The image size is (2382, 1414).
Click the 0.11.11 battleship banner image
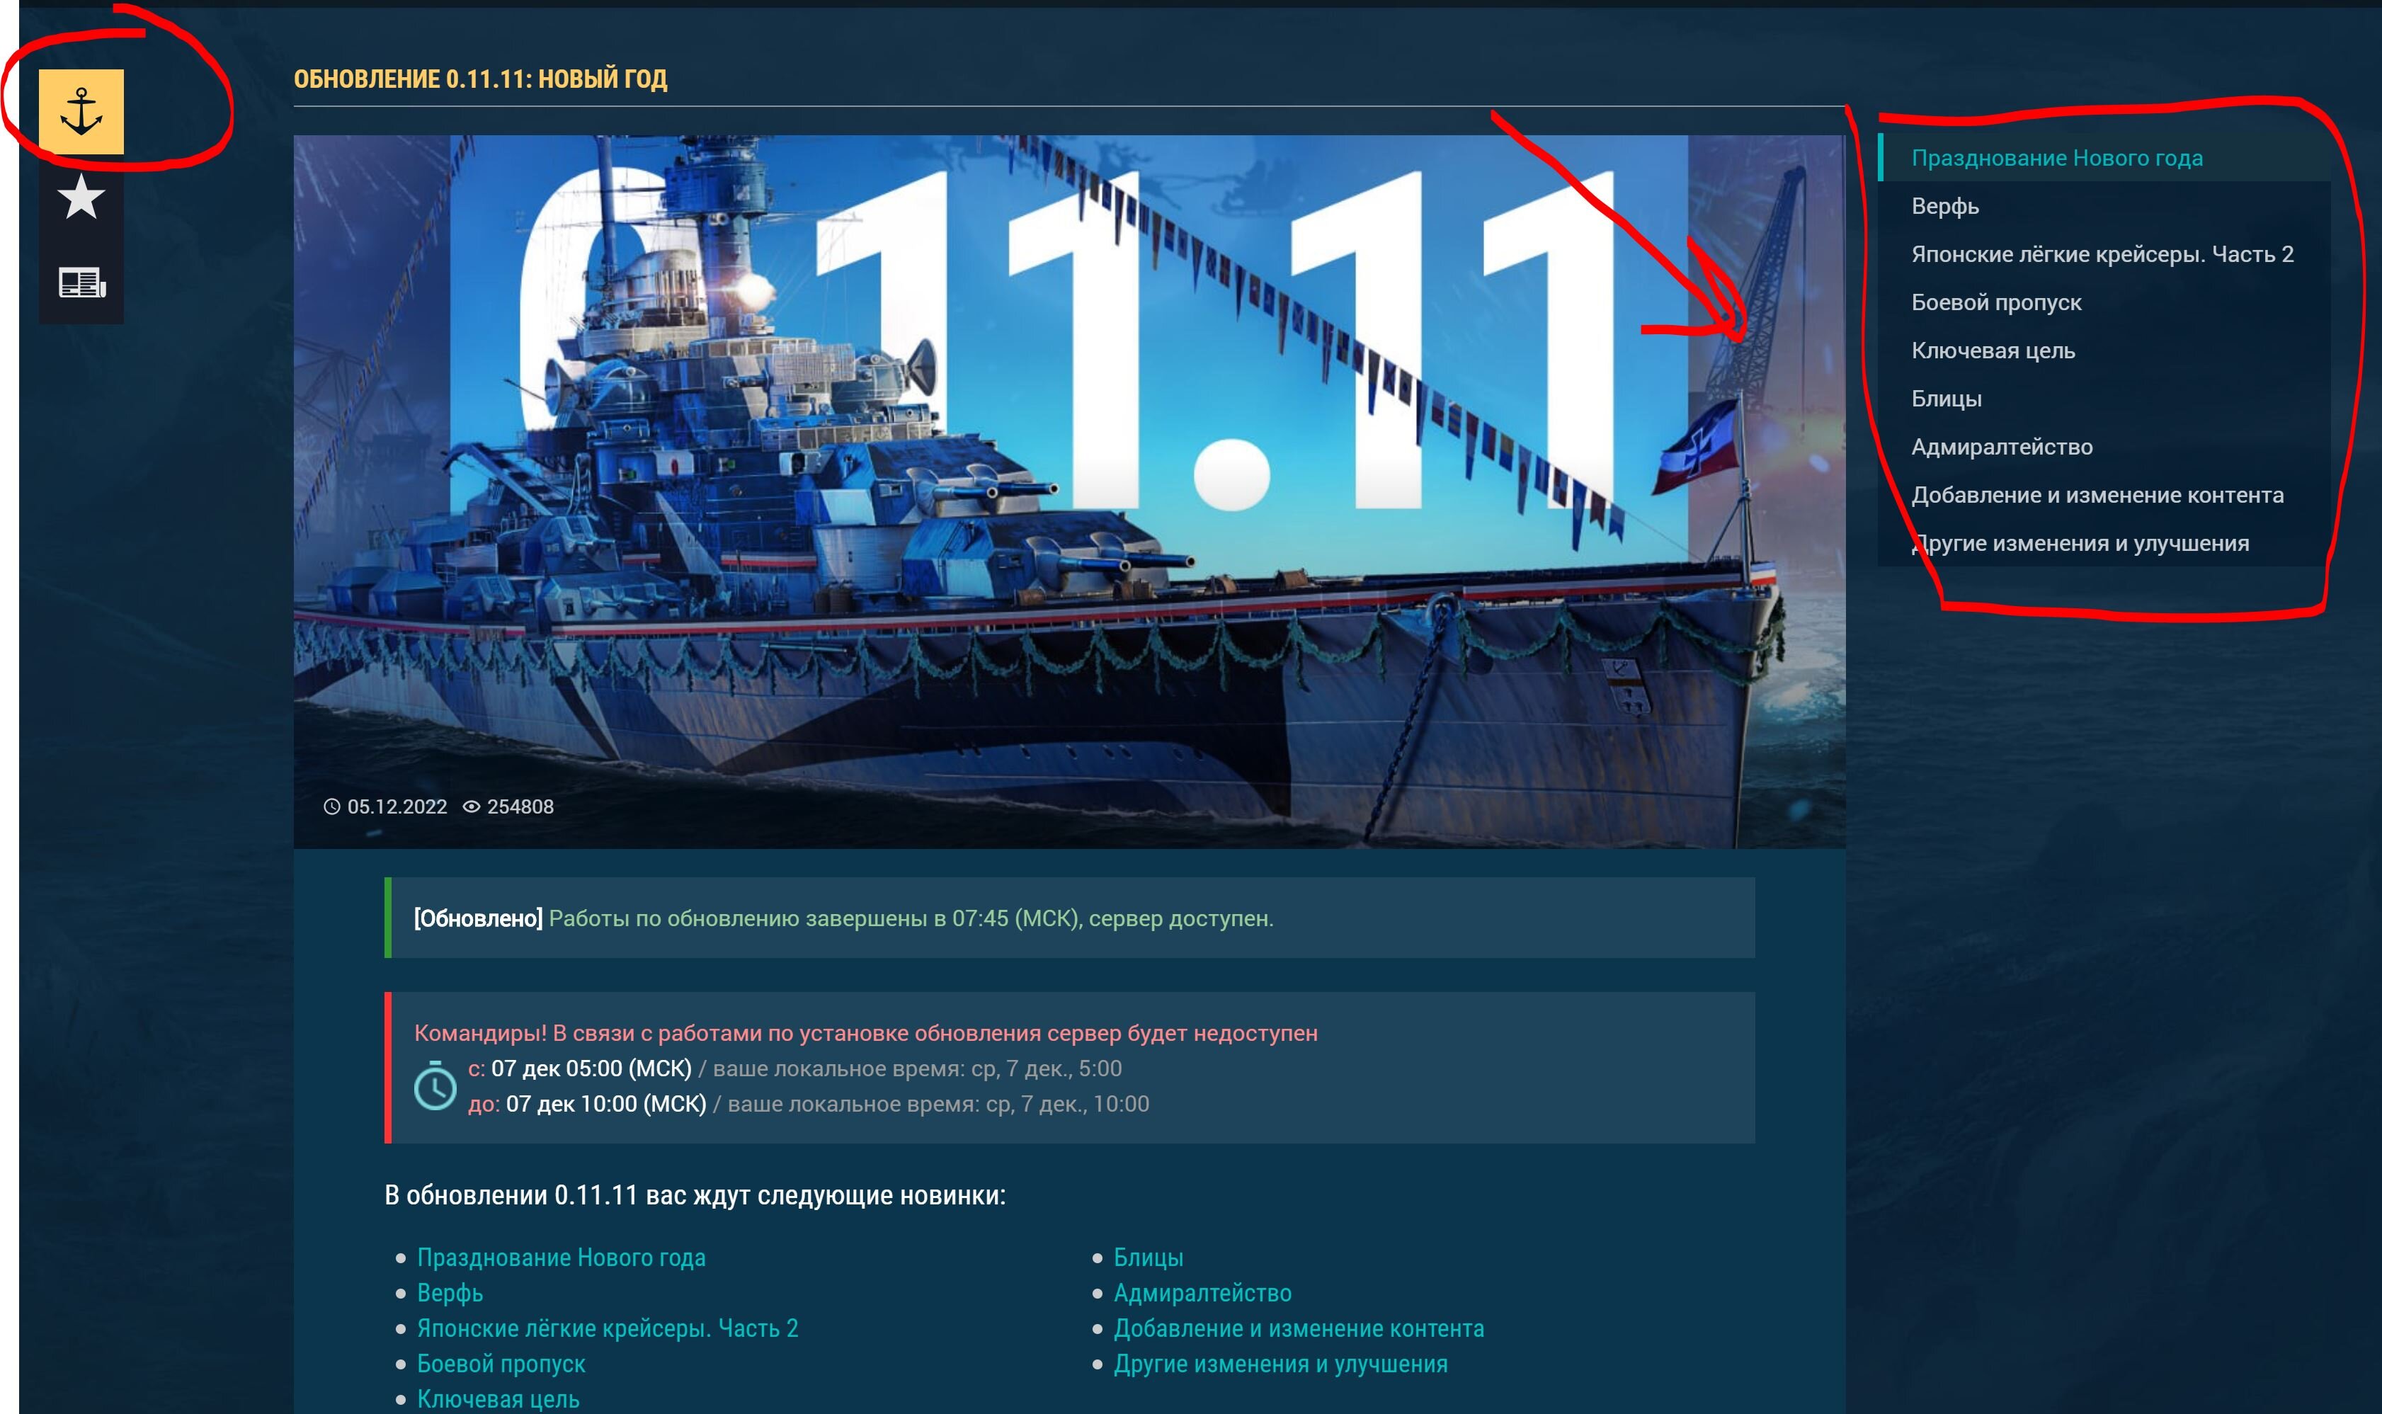click(1069, 491)
